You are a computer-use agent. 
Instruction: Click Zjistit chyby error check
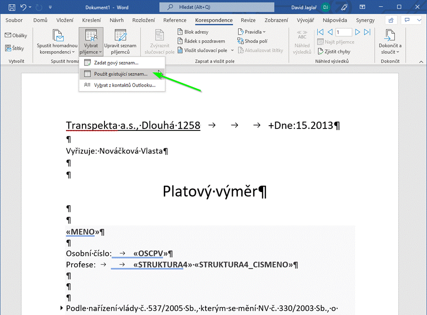click(334, 51)
